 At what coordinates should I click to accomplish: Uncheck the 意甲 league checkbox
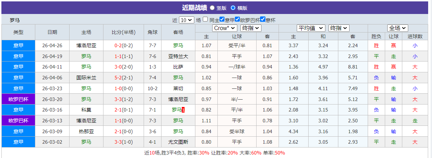point(222,20)
